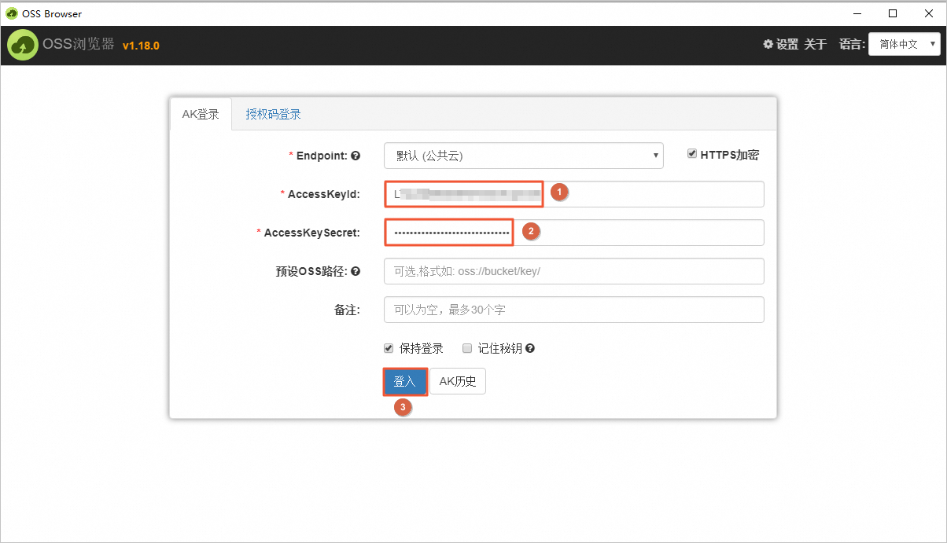Click the preset OSS path help icon
Viewport: 947px width, 543px height.
click(x=356, y=271)
